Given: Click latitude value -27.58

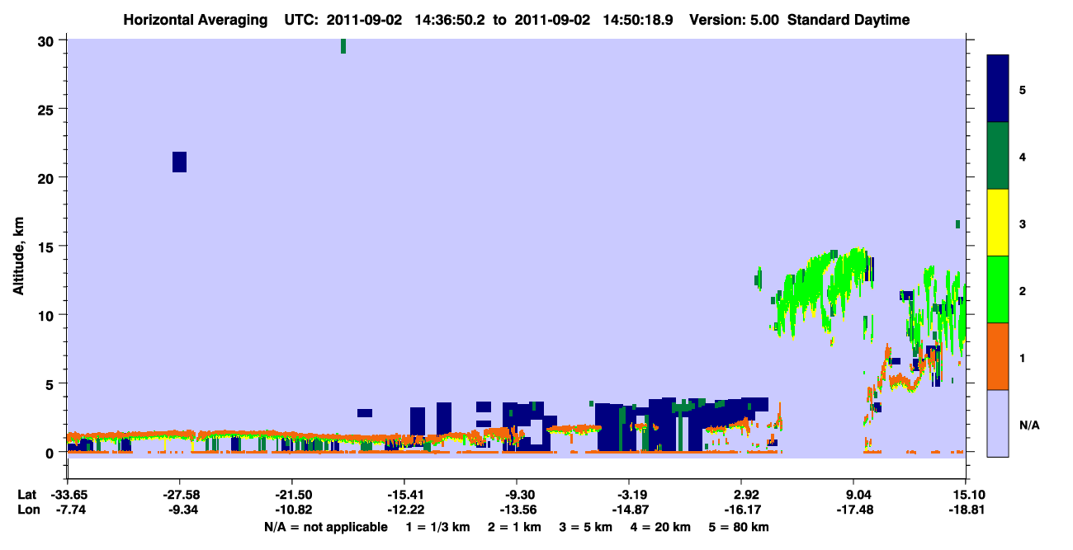Looking at the screenshot, I should coord(180,494).
